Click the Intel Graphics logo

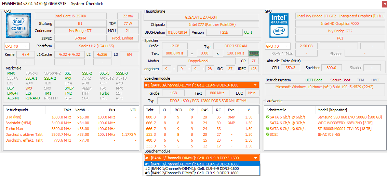279,25
